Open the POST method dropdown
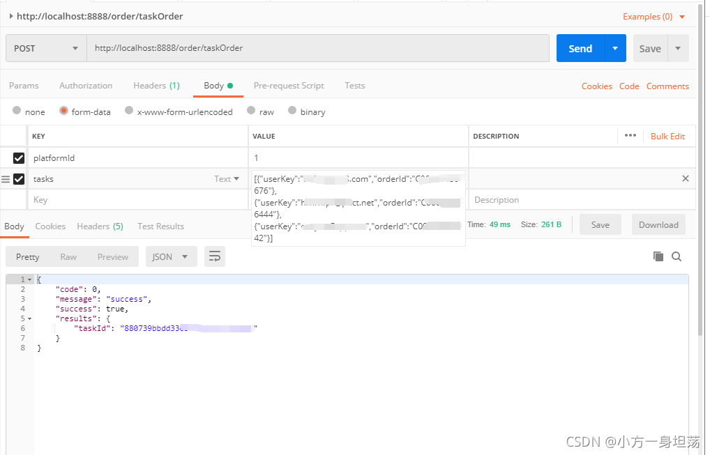This screenshot has width=710, height=455. (x=46, y=48)
